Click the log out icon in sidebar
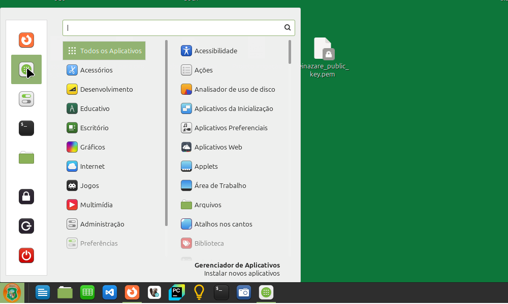508x304 pixels. point(26,226)
